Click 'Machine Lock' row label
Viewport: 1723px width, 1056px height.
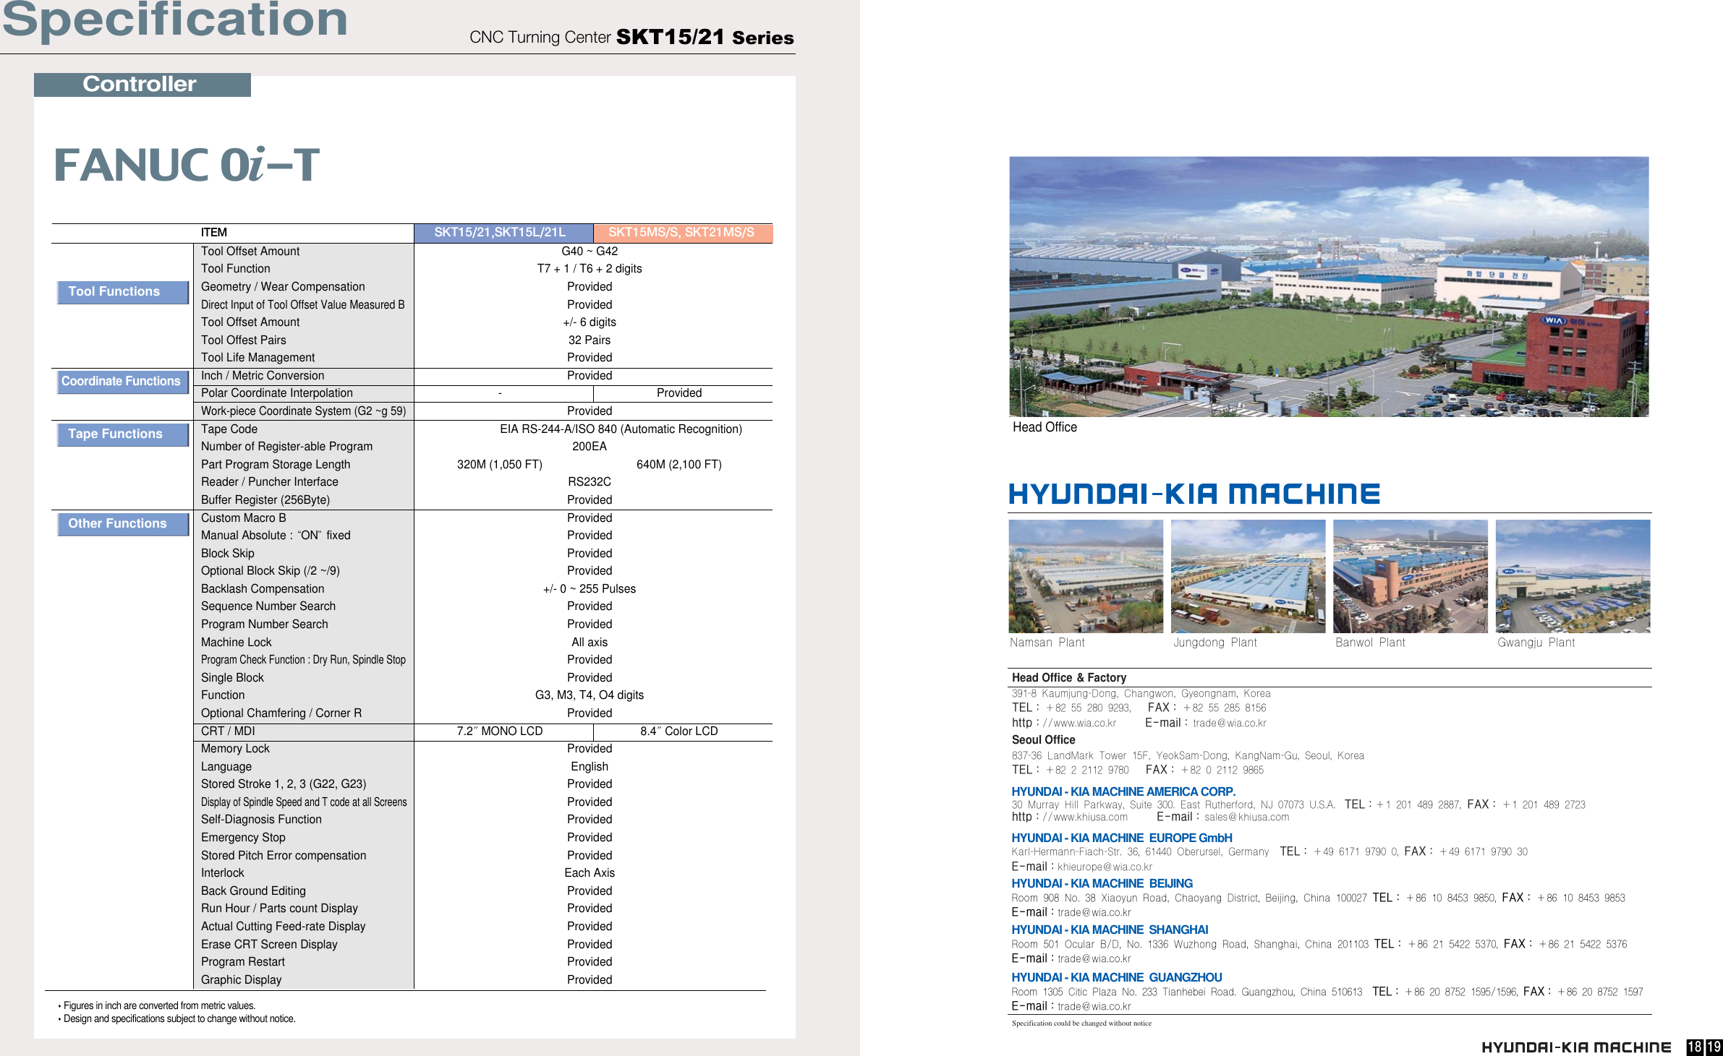click(236, 643)
